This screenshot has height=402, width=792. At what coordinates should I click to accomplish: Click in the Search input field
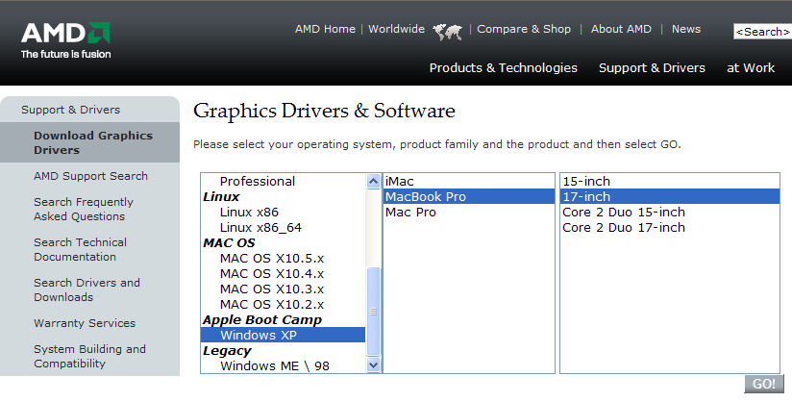click(763, 32)
